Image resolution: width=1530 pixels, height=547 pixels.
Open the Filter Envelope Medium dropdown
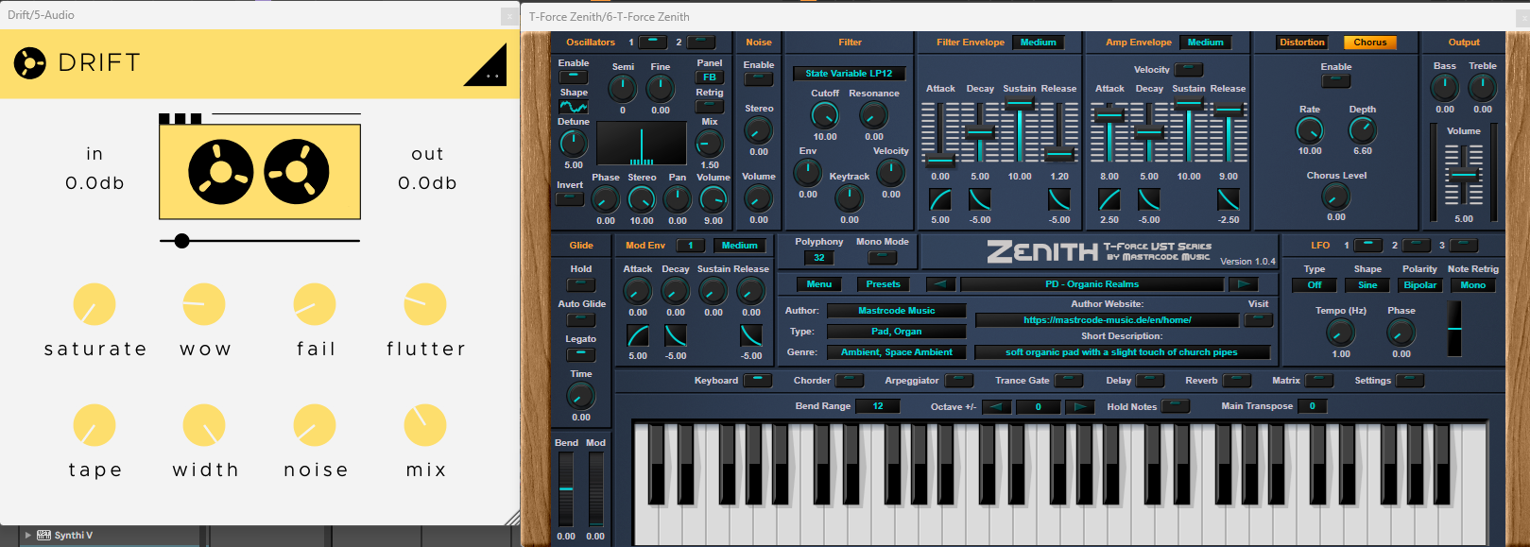[x=1039, y=43]
